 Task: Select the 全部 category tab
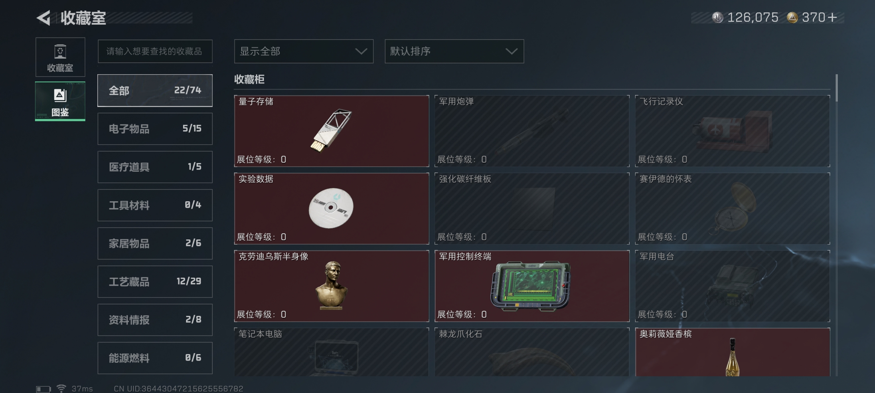155,91
